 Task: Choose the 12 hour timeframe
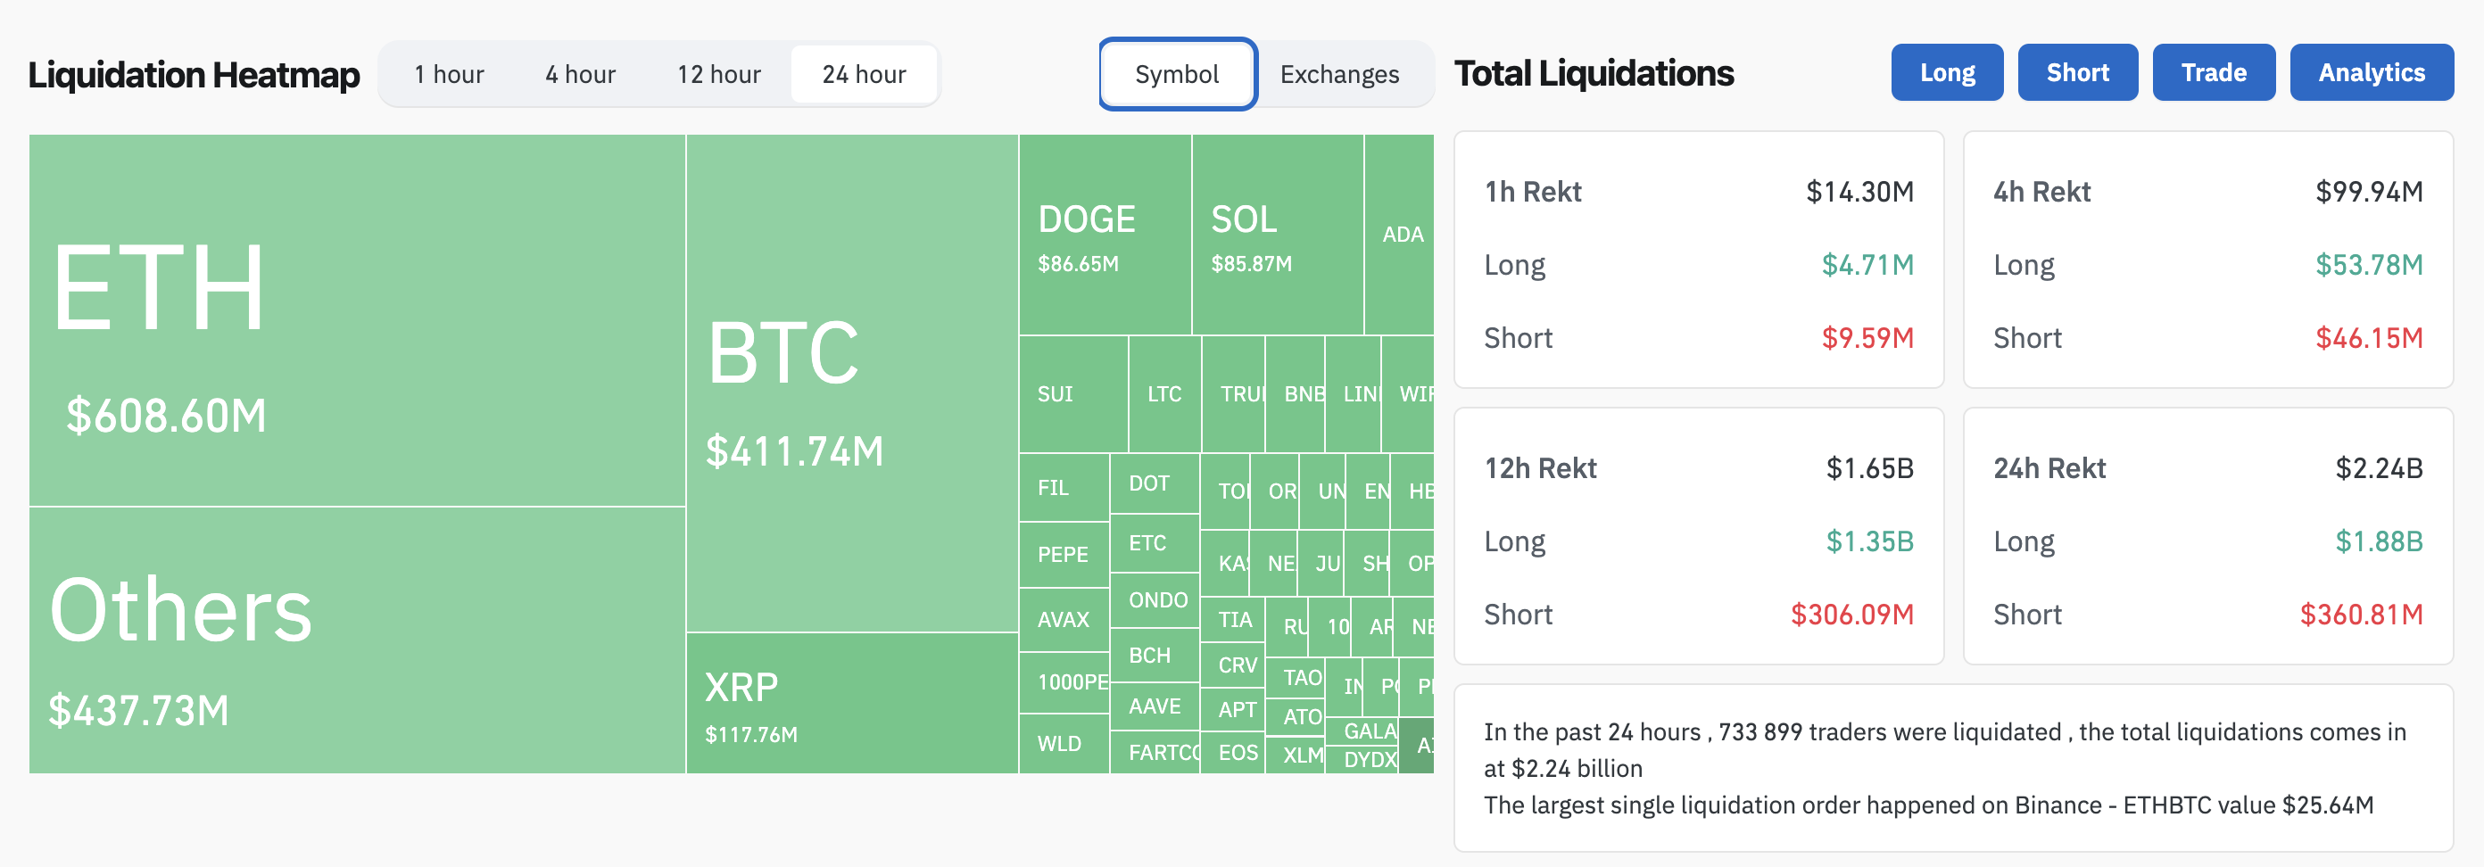pos(718,74)
